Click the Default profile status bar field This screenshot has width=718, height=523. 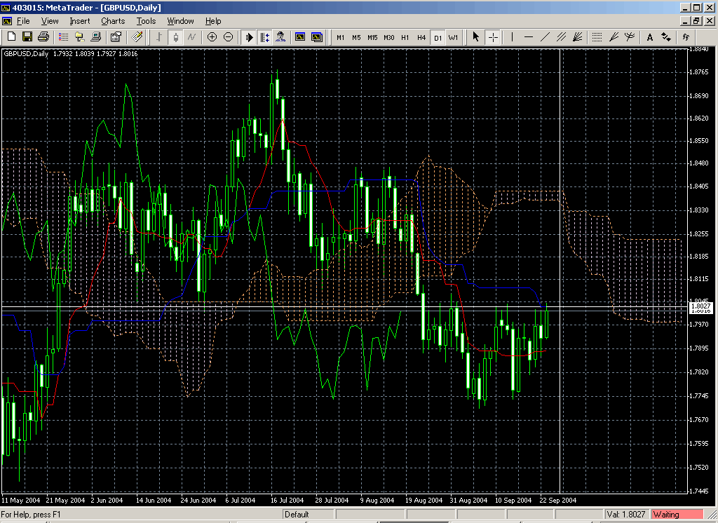pyautogui.click(x=297, y=515)
